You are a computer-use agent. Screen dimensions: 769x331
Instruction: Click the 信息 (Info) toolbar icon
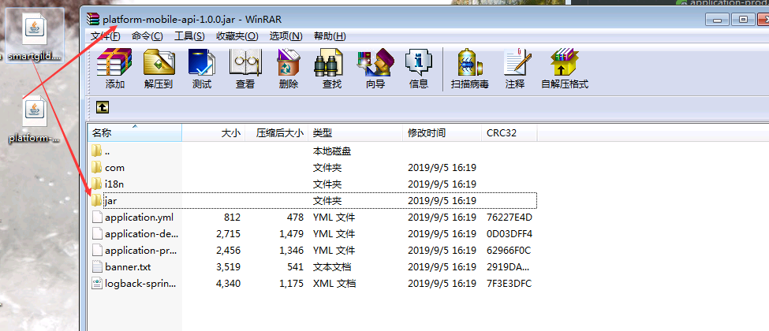(418, 63)
